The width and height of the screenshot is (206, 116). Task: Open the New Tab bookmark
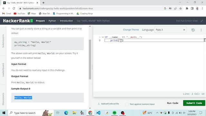(44, 14)
